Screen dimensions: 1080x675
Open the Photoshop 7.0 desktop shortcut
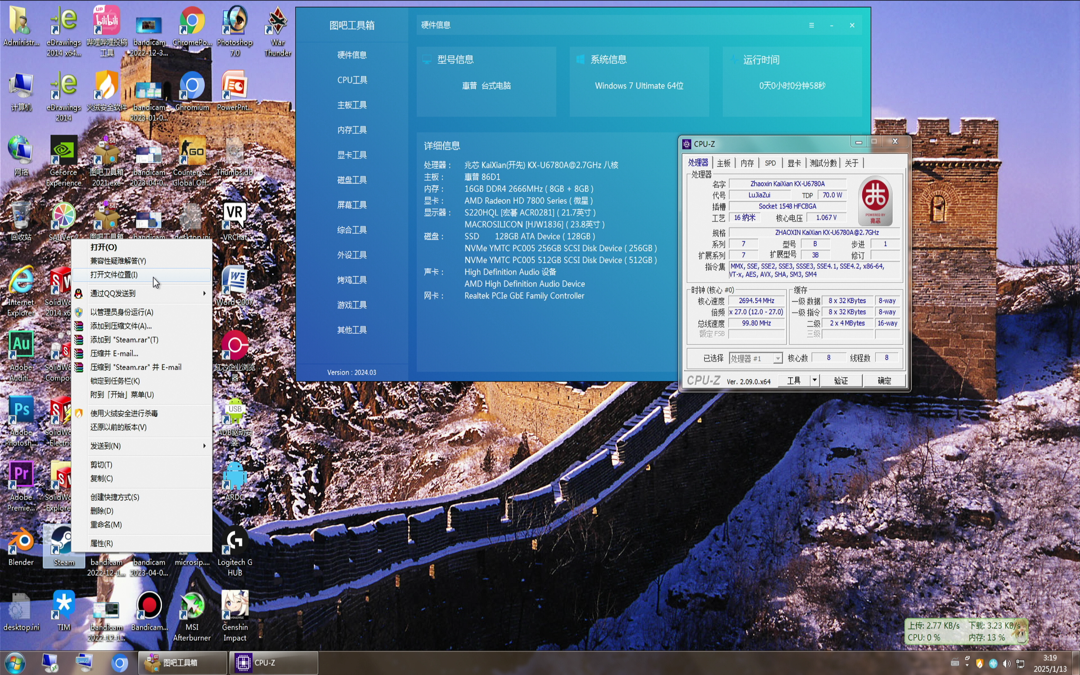click(x=235, y=31)
